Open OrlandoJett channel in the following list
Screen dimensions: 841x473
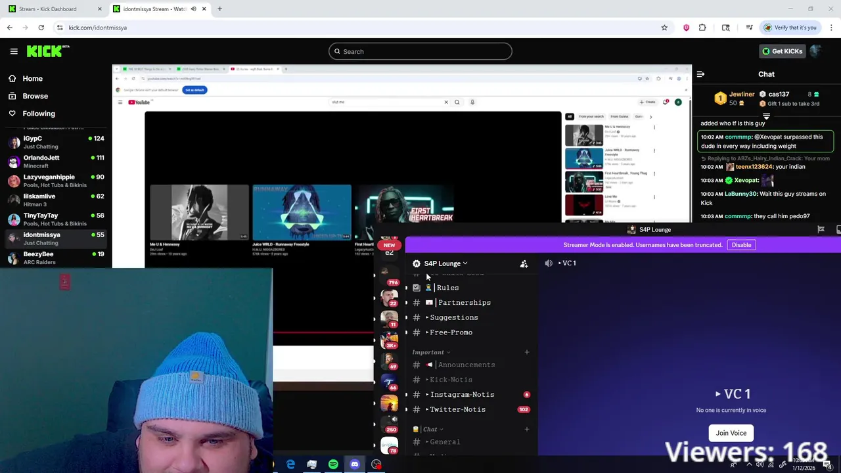pyautogui.click(x=56, y=162)
